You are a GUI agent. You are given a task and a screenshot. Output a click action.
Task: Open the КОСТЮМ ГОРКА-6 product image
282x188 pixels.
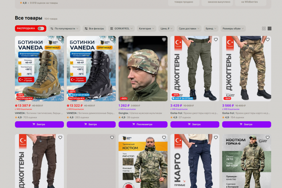pos(247,161)
